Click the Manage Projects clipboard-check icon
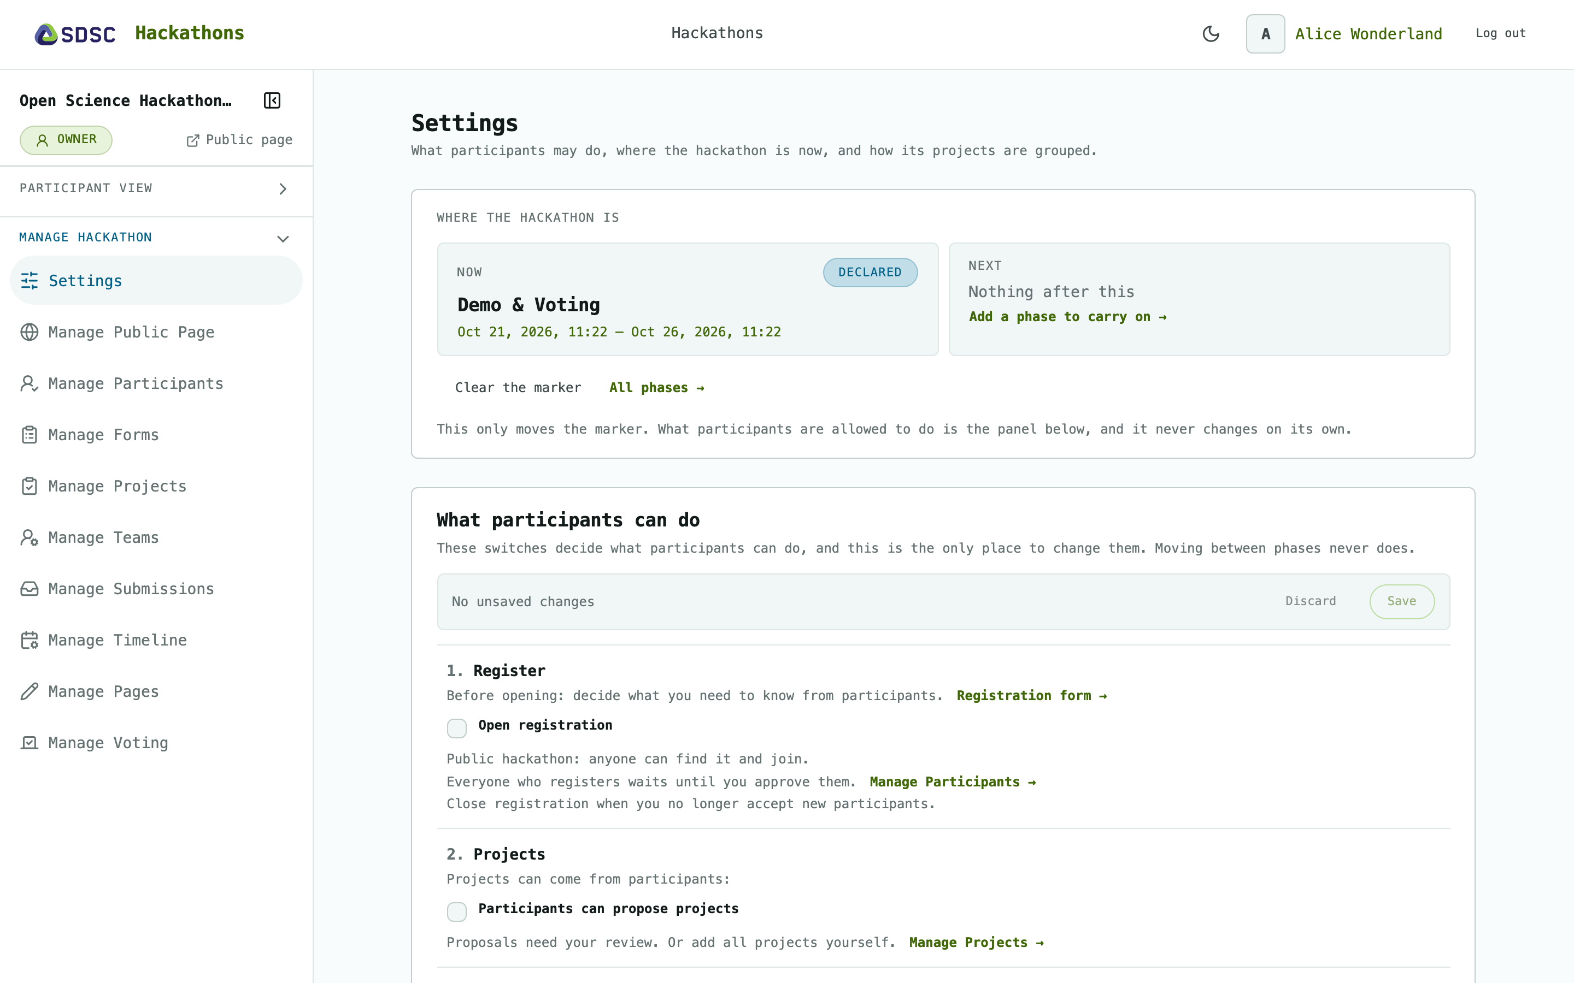 [x=30, y=486]
